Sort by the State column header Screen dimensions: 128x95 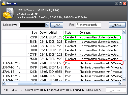click(x=71, y=33)
